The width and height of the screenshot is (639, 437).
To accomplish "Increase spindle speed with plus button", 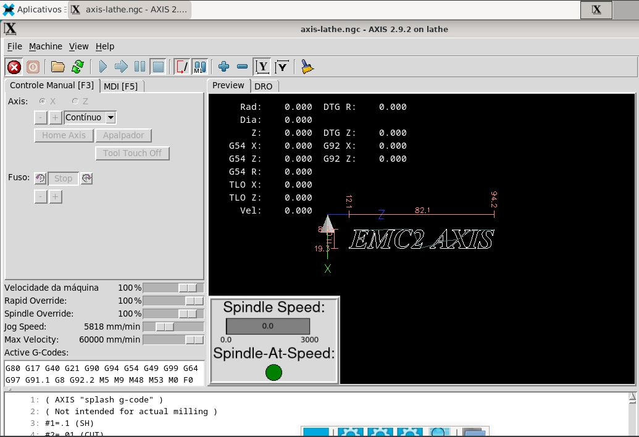I will pos(55,197).
